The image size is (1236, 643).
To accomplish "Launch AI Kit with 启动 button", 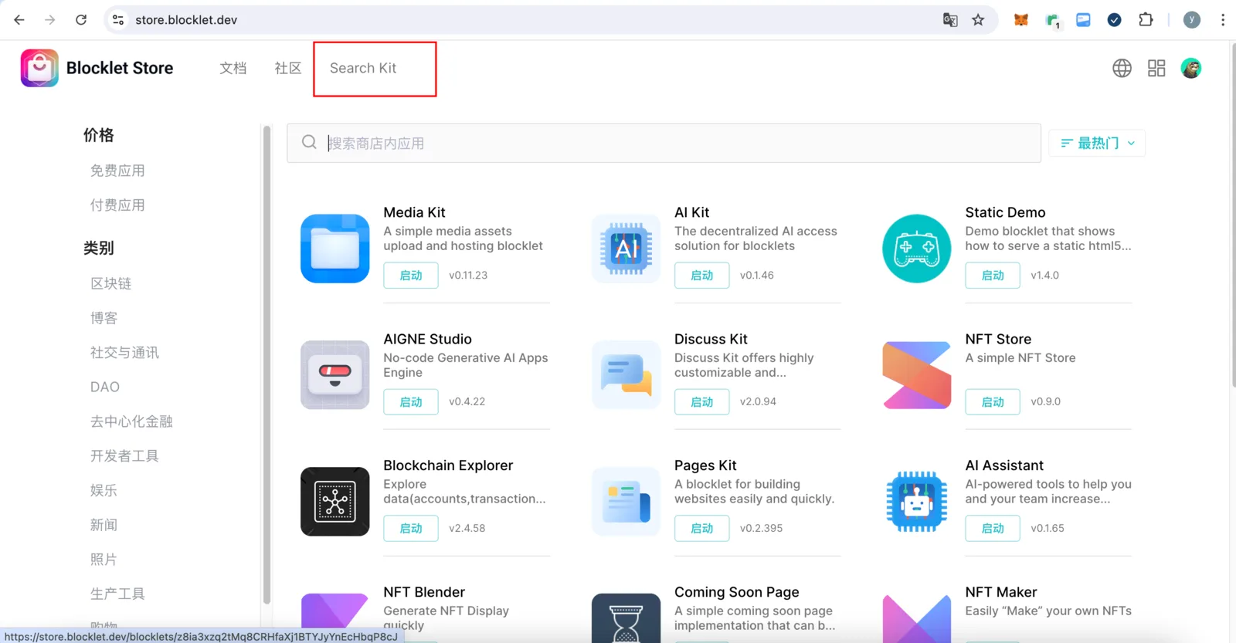I will point(701,276).
